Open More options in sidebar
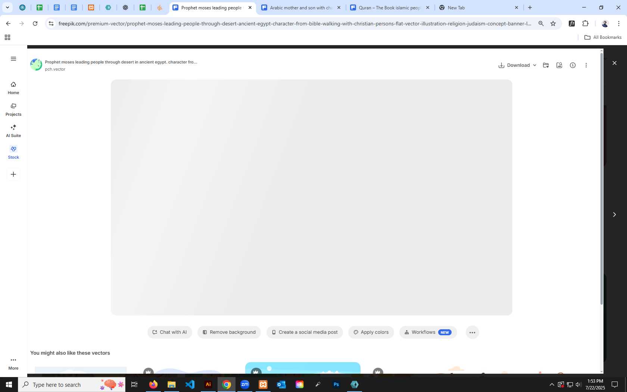 click(x=13, y=364)
